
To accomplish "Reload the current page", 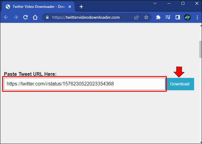I will point(25,17).
